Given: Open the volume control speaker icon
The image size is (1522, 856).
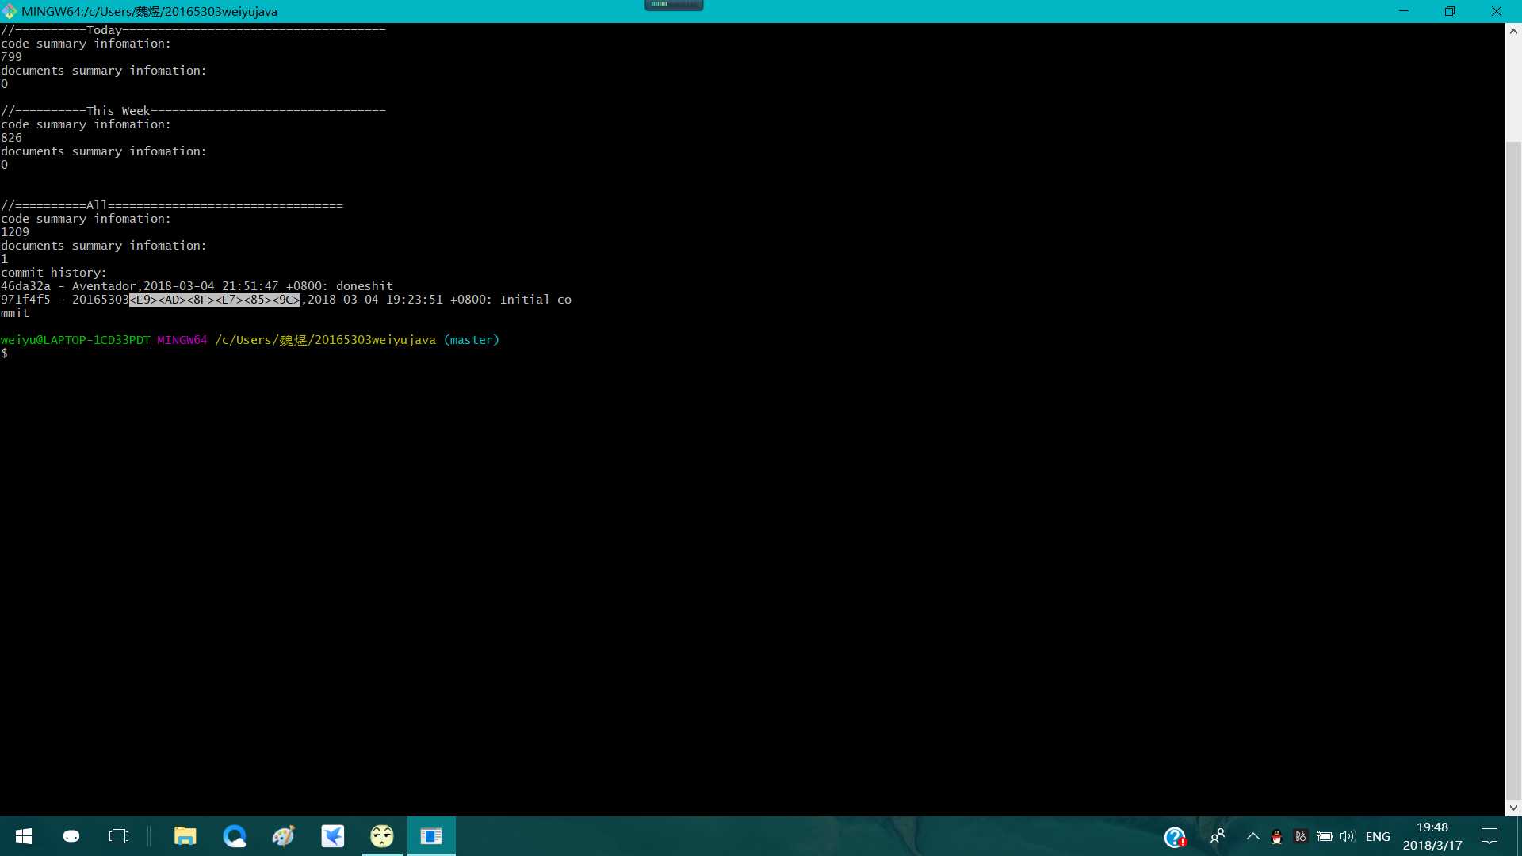Looking at the screenshot, I should [1348, 836].
